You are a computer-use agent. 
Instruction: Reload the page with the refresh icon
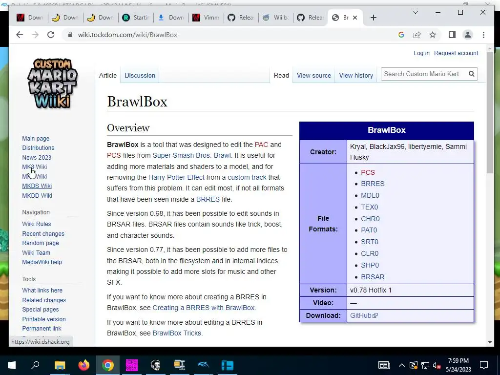click(x=51, y=35)
